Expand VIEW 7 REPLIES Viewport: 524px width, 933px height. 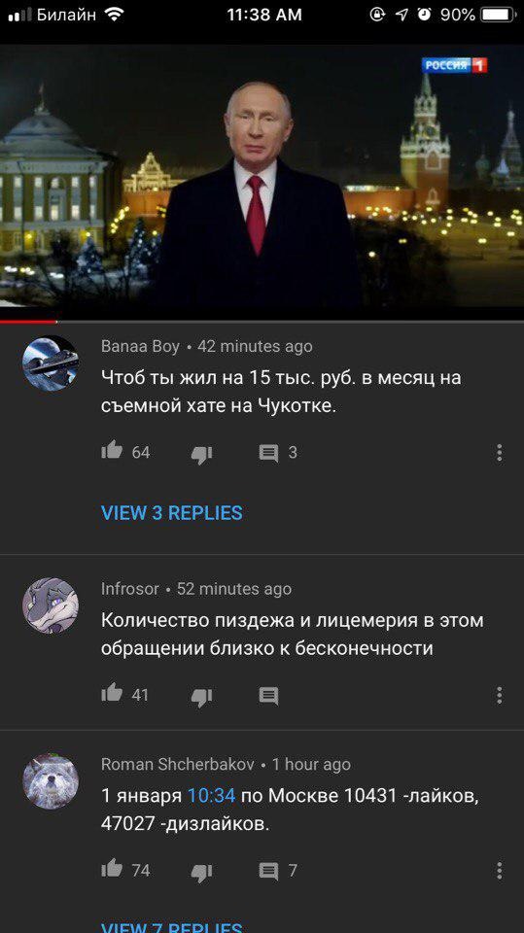tap(171, 927)
